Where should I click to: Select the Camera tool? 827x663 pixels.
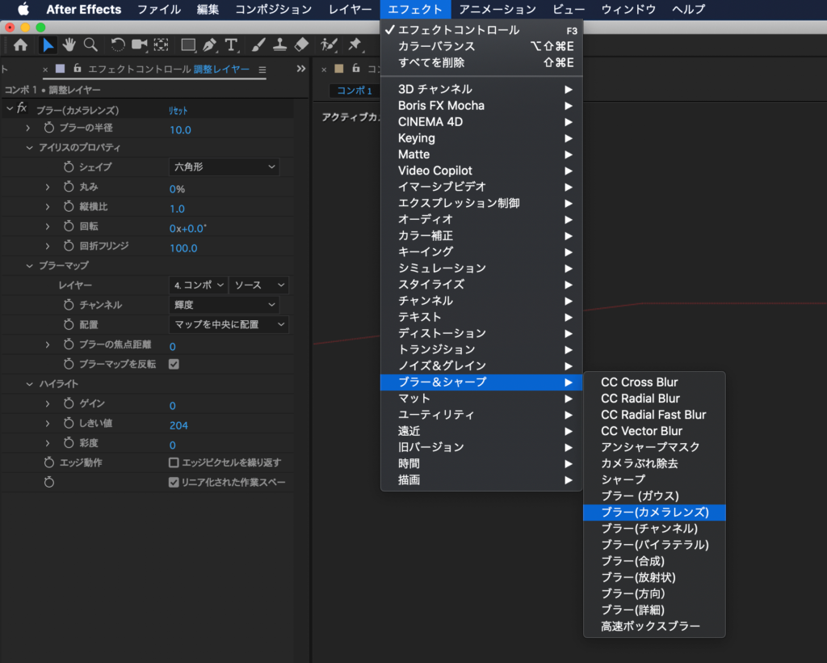coord(139,45)
